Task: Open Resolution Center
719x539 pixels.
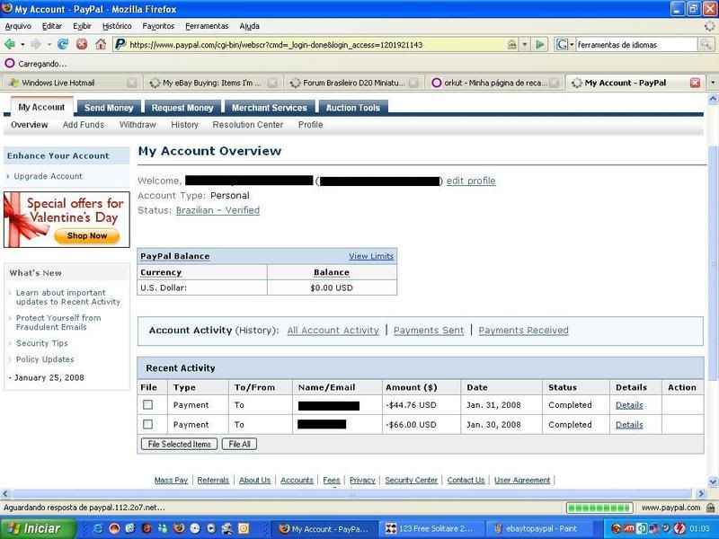Action: tap(248, 125)
